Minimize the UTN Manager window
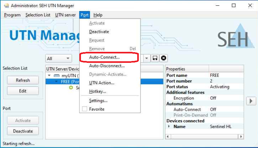 (x=218, y=5)
